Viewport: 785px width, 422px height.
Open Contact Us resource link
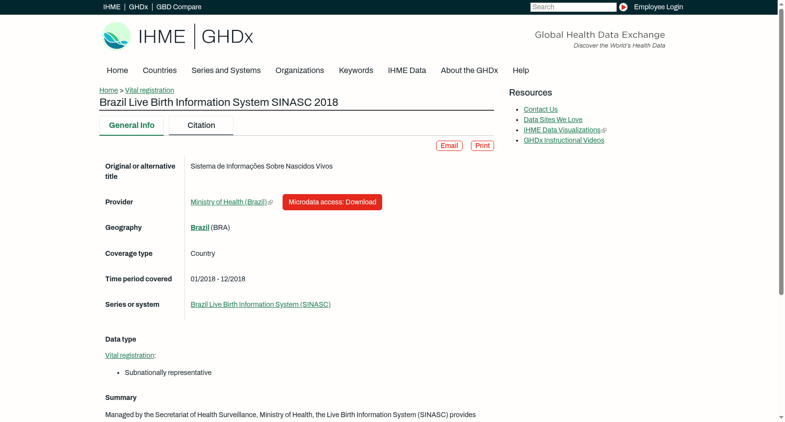(x=541, y=109)
